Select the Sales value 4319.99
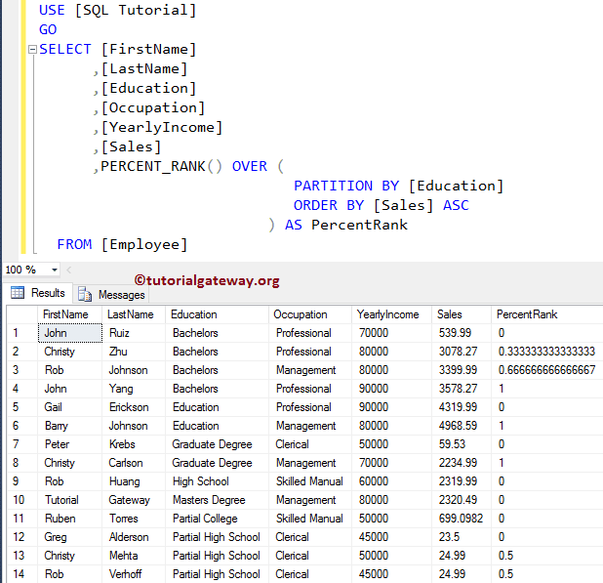Viewport: 603px width, 583px height. click(462, 407)
